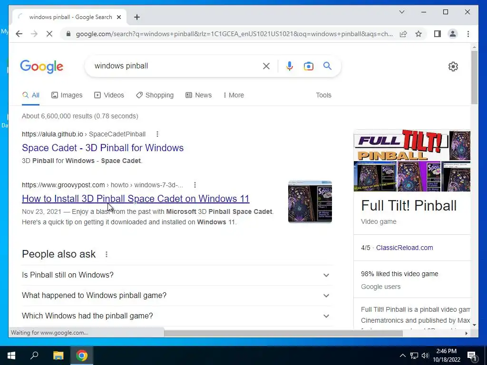Click the 'About 6,600,000 results' text
The image size is (487, 365).
click(x=80, y=116)
